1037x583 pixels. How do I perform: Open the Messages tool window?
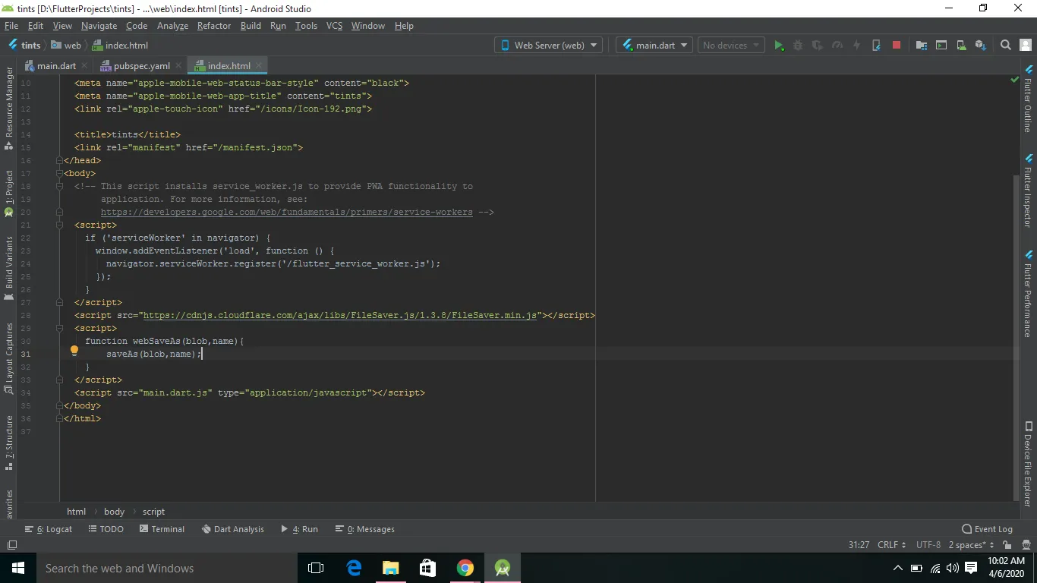[x=365, y=529]
